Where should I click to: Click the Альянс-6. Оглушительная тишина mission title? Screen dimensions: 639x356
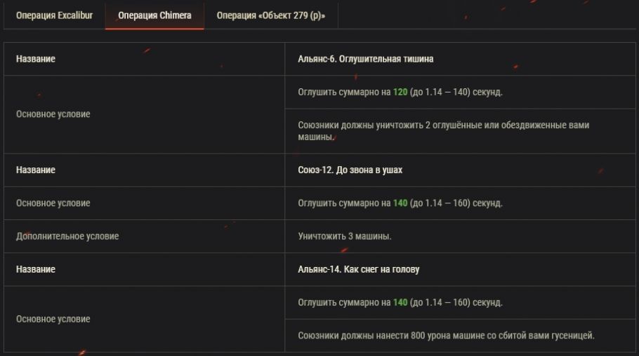point(365,59)
